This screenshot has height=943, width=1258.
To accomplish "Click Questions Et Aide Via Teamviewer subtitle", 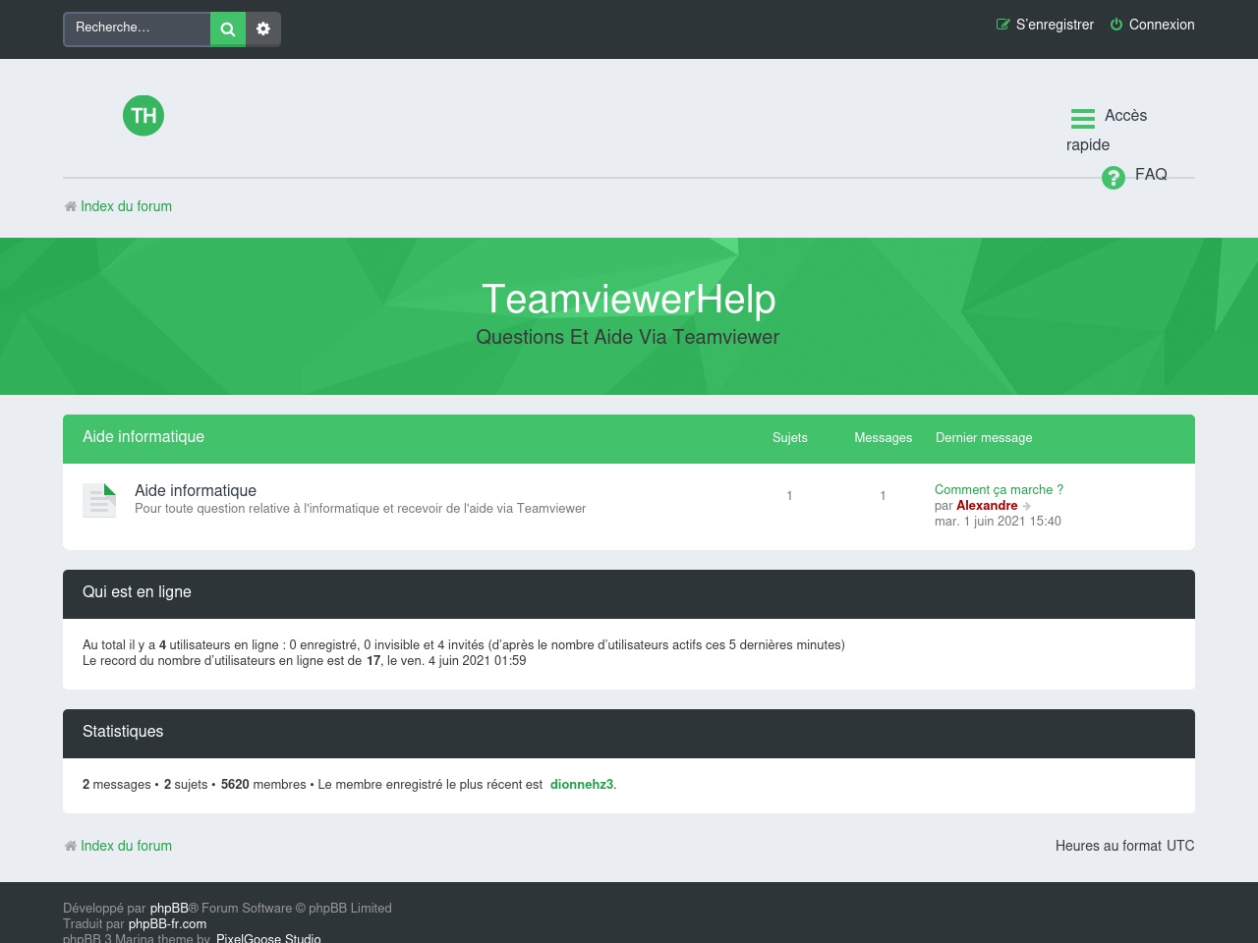I will tap(628, 337).
